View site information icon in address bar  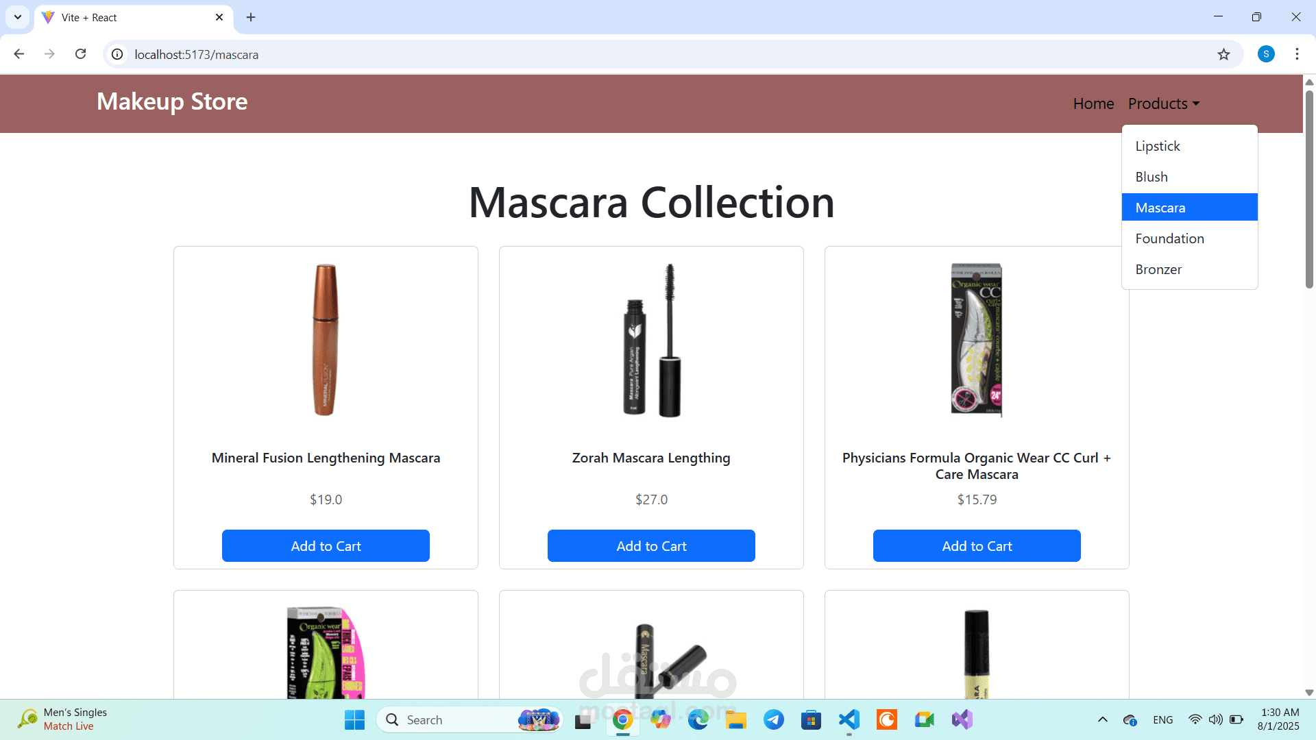[x=117, y=54]
